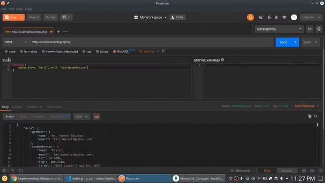Viewport: 325px width, 183px height.
Task: Refresh the GraphQL schema
Action: click(x=164, y=51)
